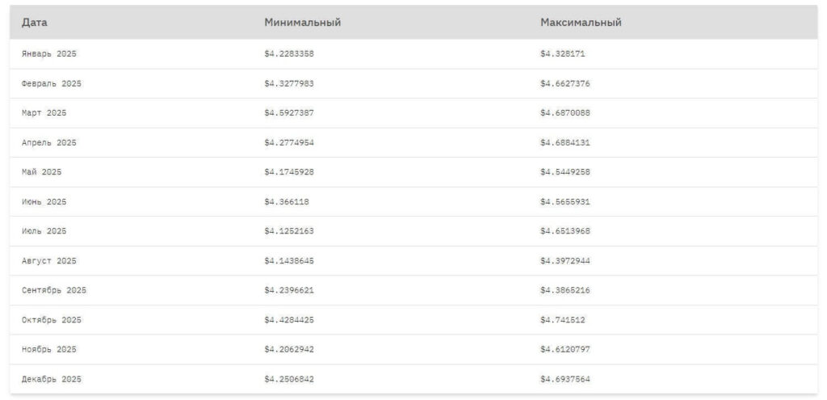
Task: Click the Максимальный column header
Action: [x=580, y=23]
